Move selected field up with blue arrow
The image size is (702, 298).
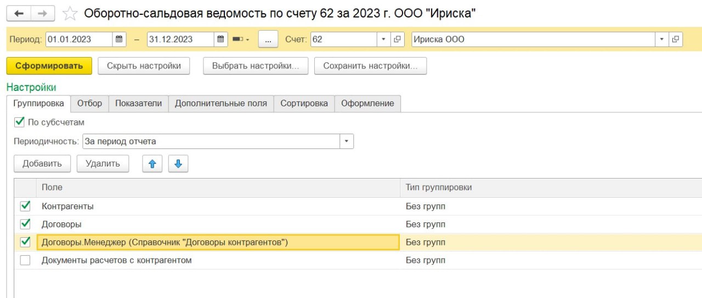point(152,163)
